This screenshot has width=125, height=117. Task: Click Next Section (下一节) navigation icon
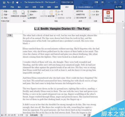pyautogui.click(x=56, y=15)
